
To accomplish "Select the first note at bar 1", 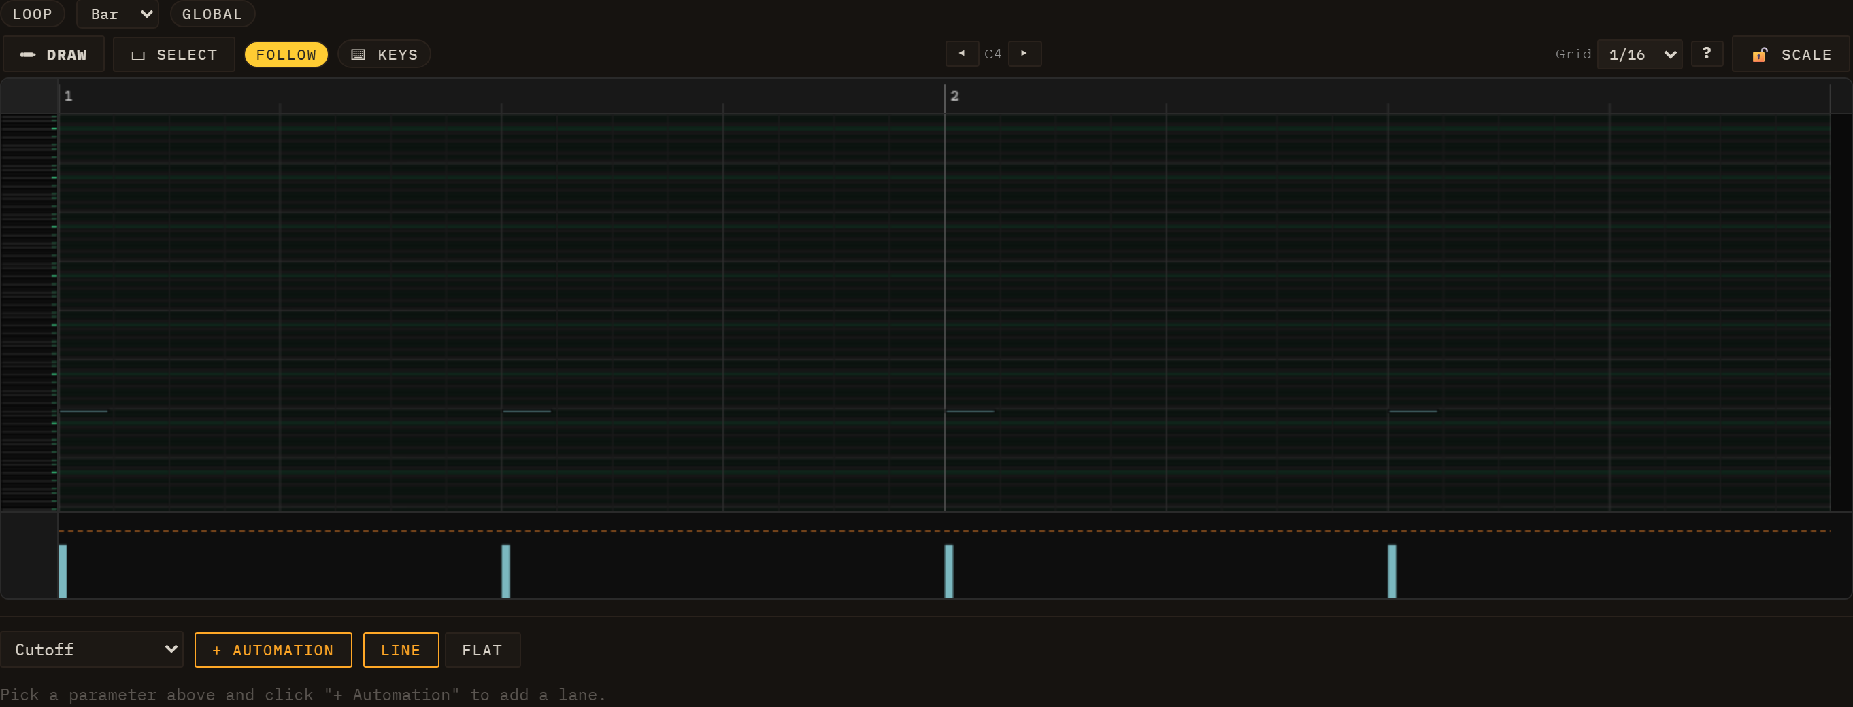I will click(84, 411).
